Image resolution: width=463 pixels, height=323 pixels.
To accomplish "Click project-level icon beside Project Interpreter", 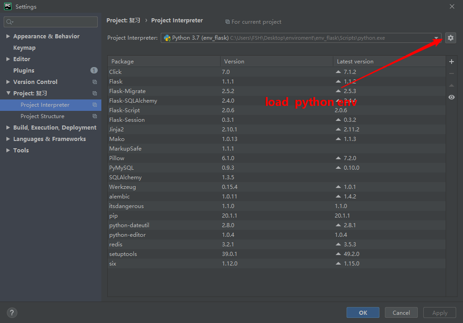I will (95, 105).
